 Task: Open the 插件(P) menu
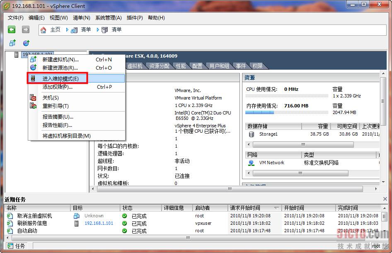[x=135, y=18]
